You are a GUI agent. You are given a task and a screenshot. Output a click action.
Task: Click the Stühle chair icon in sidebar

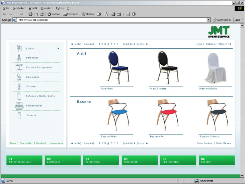pyautogui.click(x=19, y=48)
